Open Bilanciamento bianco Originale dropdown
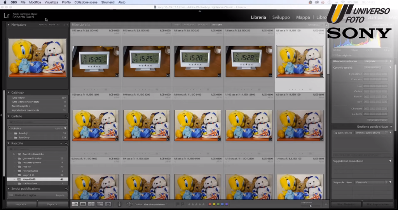This screenshot has height=210, width=398. (376, 61)
